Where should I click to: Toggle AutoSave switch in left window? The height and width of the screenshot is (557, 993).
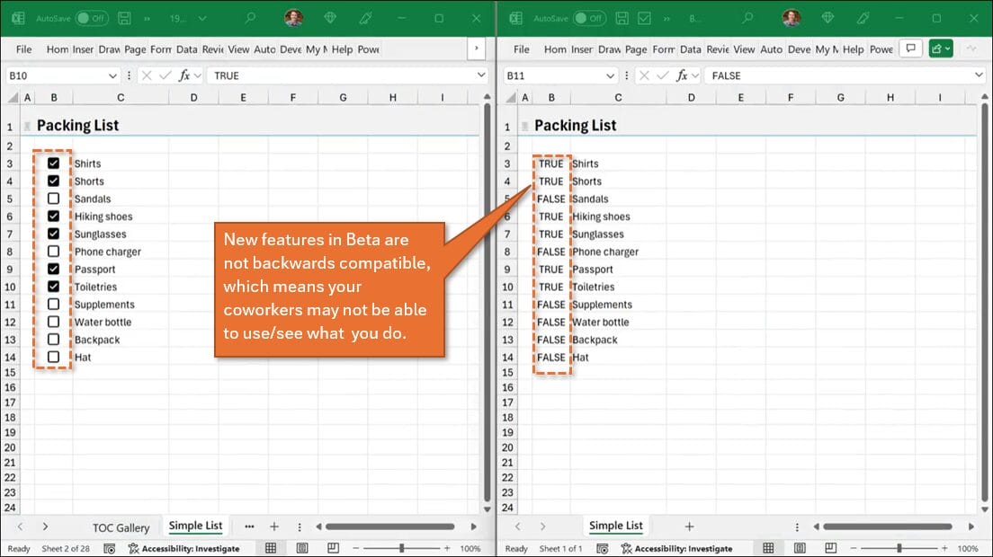coord(92,18)
